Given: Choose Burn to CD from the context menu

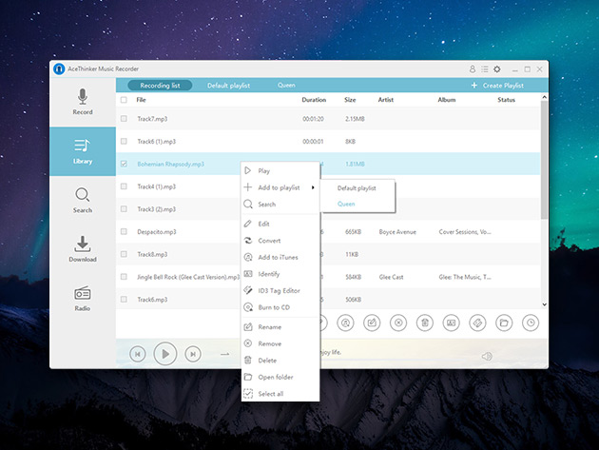Looking at the screenshot, I should tap(280, 307).
